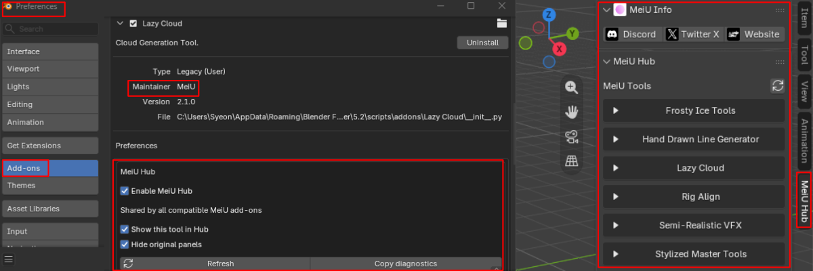Click the zoom magnifier viewport icon
The image size is (813, 271).
point(571,87)
